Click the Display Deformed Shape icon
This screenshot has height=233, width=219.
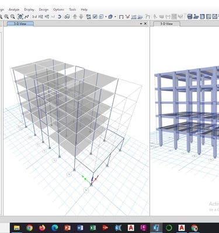127,17
